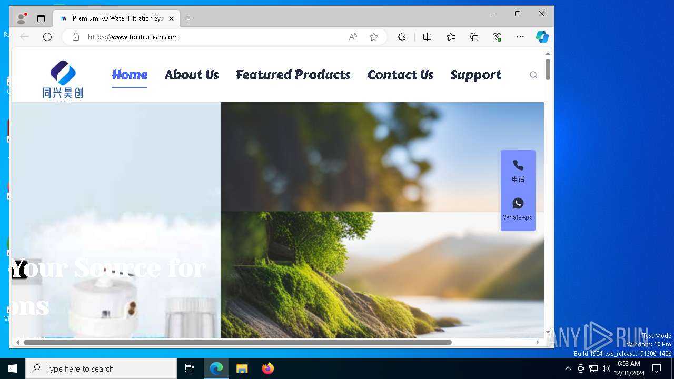Launch Firefox from taskbar
674x379 pixels.
[x=267, y=368]
